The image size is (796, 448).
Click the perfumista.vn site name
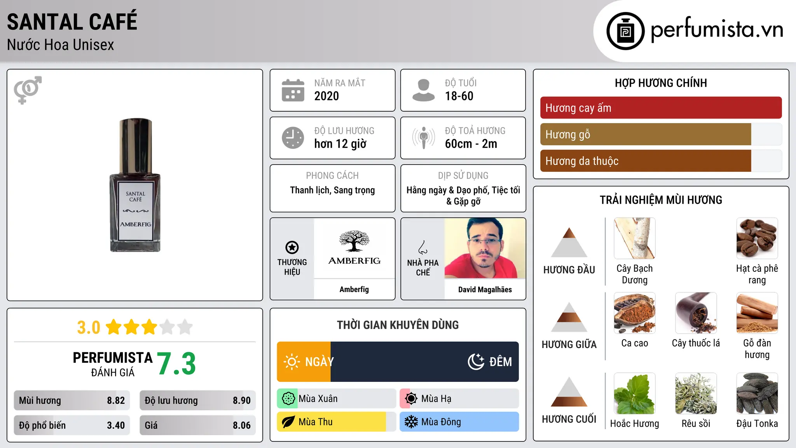pyautogui.click(x=717, y=30)
